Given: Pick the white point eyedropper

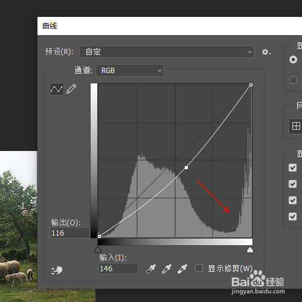Looking at the screenshot, I should pyautogui.click(x=182, y=269).
